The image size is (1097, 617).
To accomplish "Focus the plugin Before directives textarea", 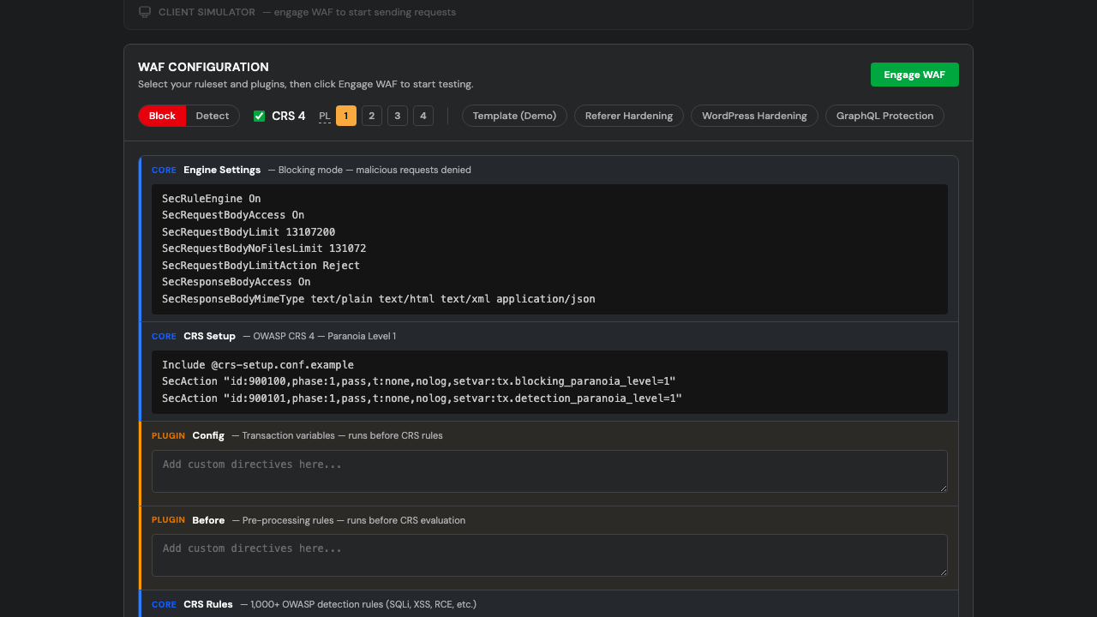I will tap(549, 555).
